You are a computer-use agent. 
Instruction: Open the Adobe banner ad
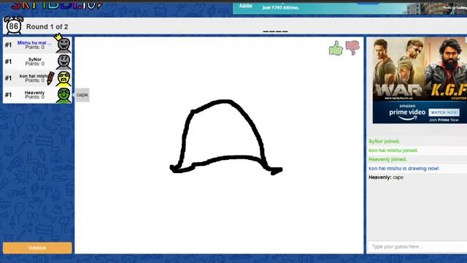coord(350,8)
